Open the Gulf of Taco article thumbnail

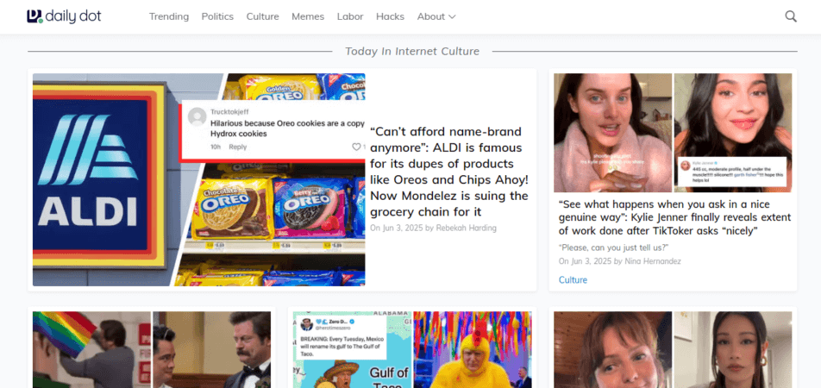tap(411, 350)
